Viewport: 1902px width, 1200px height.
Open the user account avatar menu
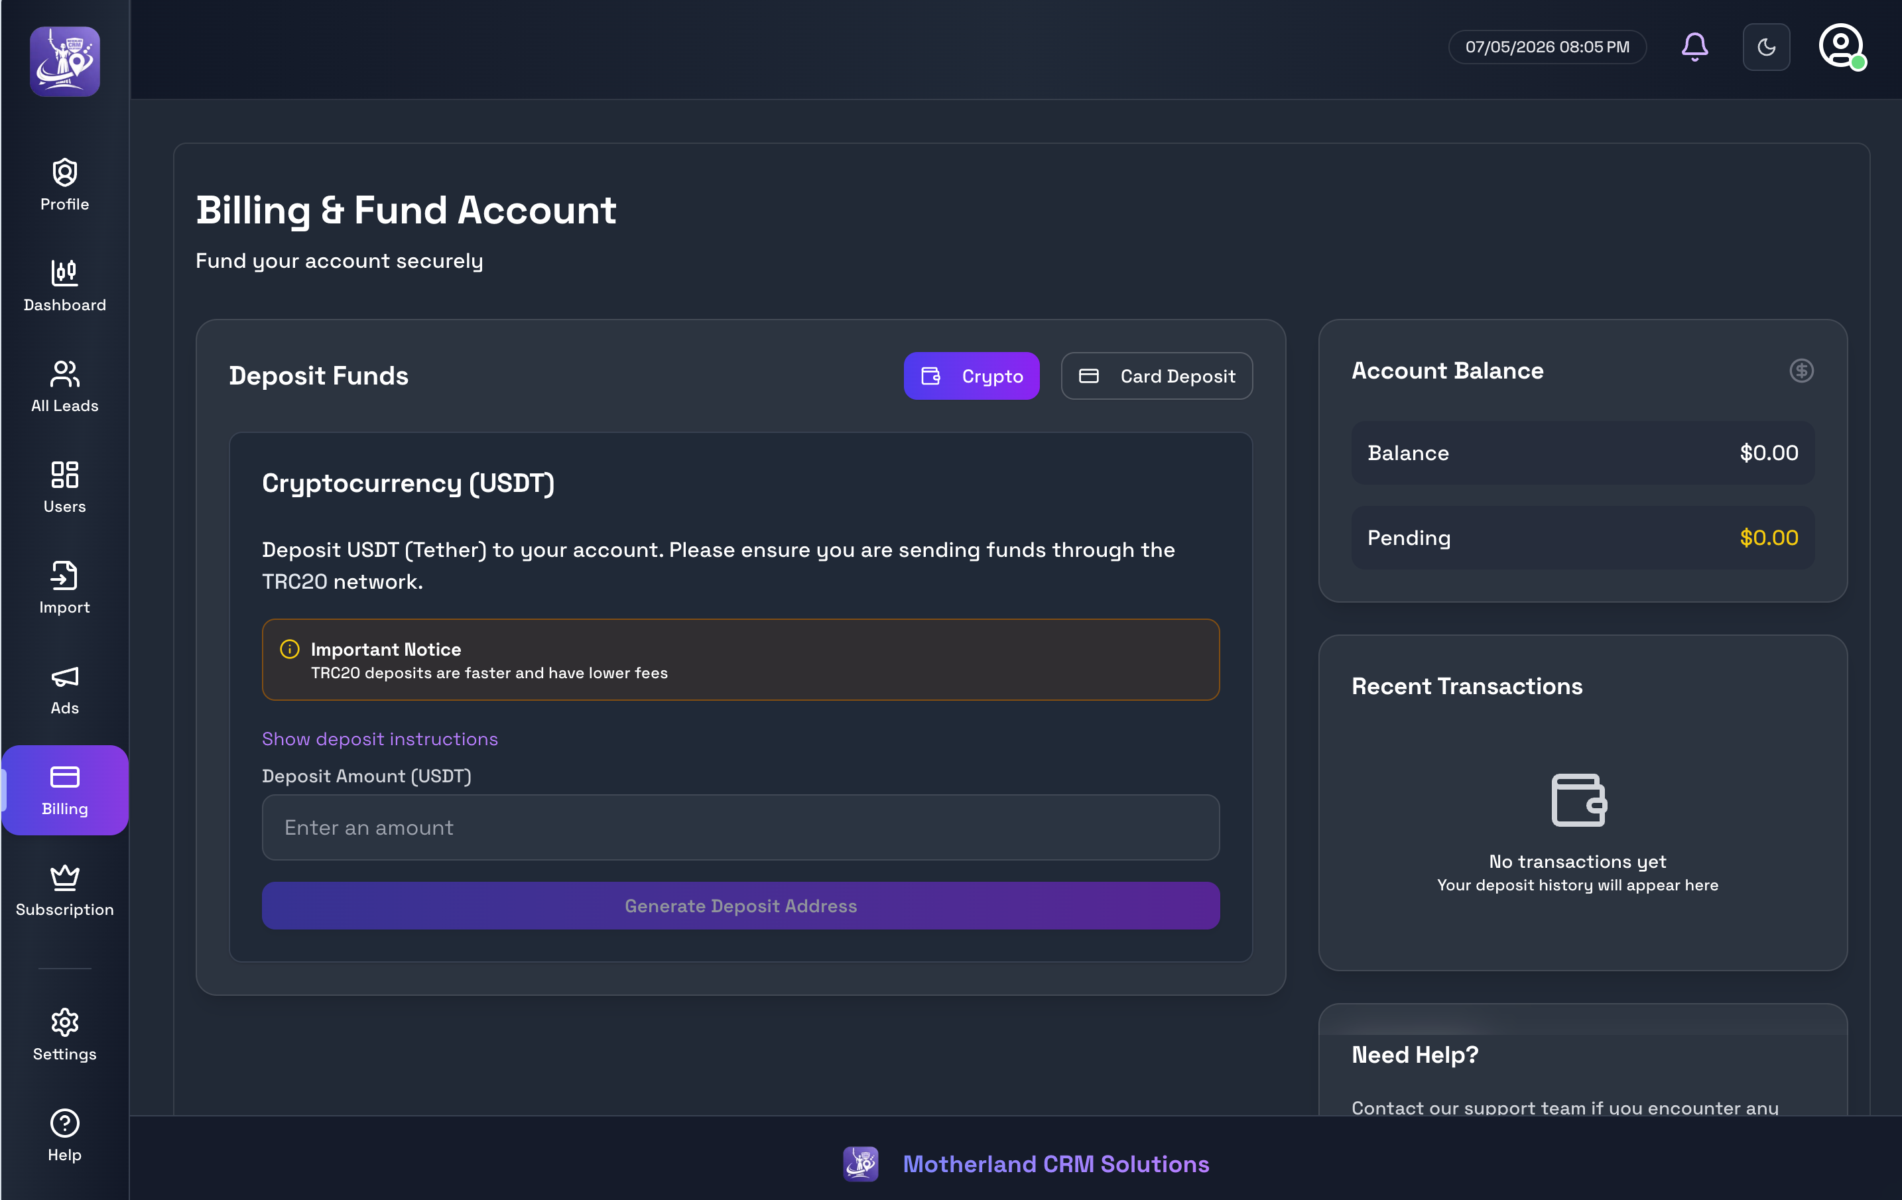coord(1842,46)
